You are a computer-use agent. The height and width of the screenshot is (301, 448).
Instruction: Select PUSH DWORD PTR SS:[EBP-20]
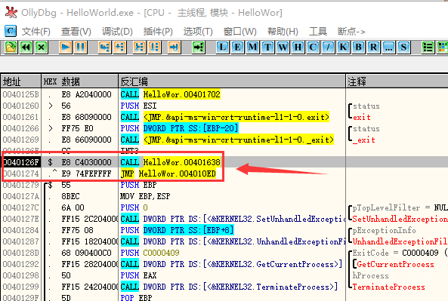pos(180,128)
